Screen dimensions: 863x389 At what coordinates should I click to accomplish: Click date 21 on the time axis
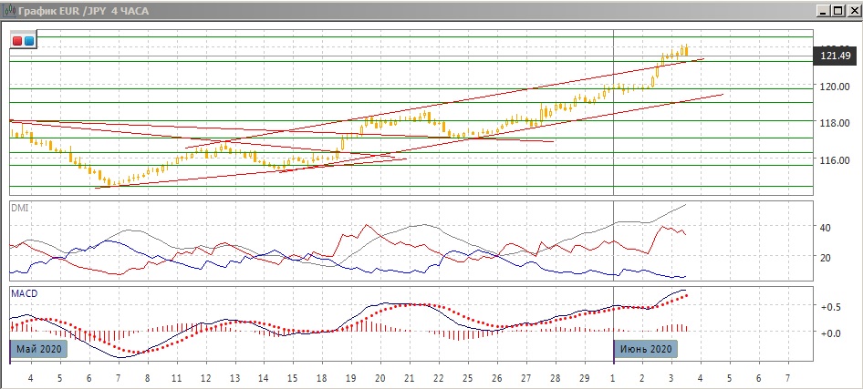click(x=409, y=379)
